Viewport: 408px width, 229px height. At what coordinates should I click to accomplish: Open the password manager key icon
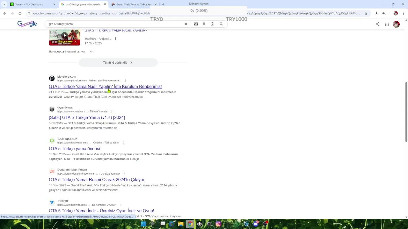[384, 13]
